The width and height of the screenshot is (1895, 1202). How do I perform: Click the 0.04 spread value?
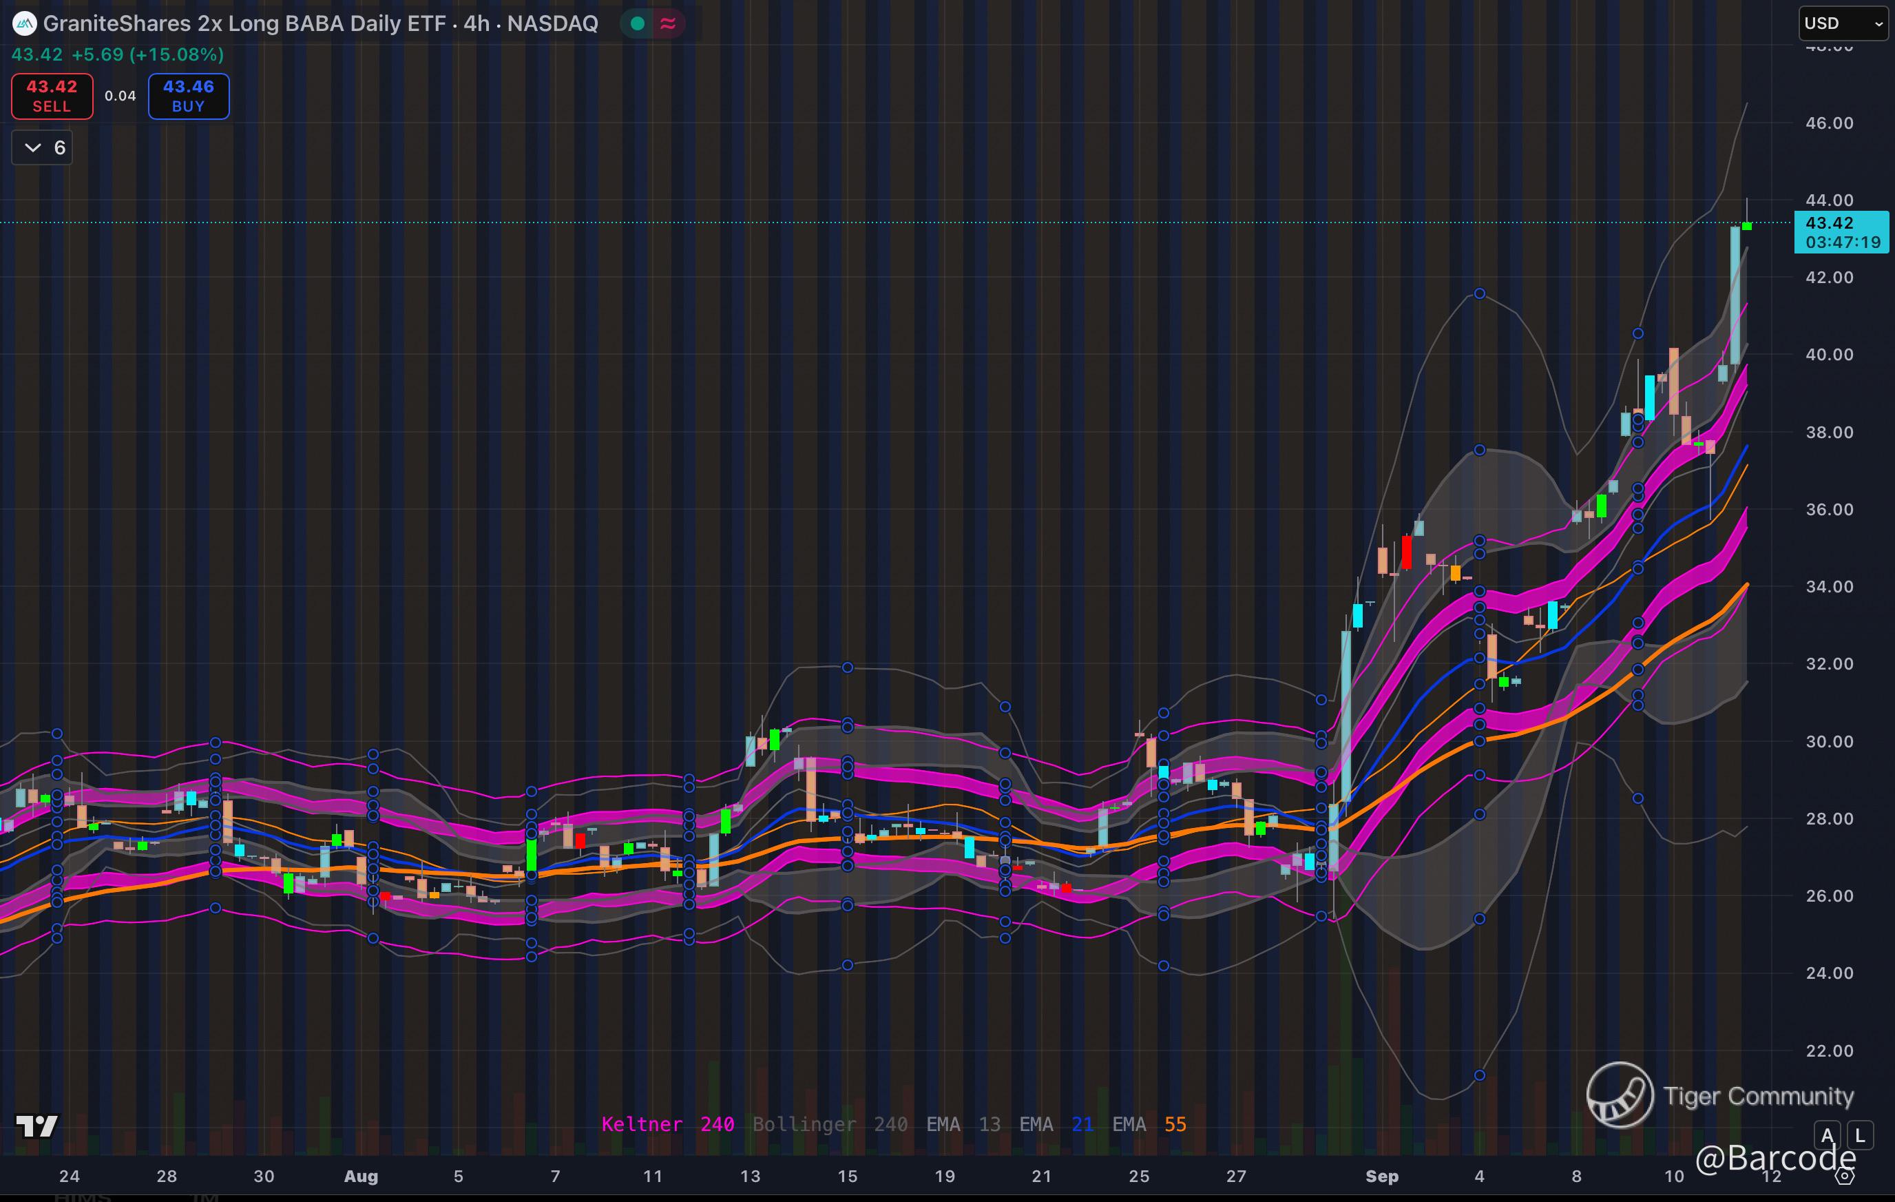click(x=121, y=96)
